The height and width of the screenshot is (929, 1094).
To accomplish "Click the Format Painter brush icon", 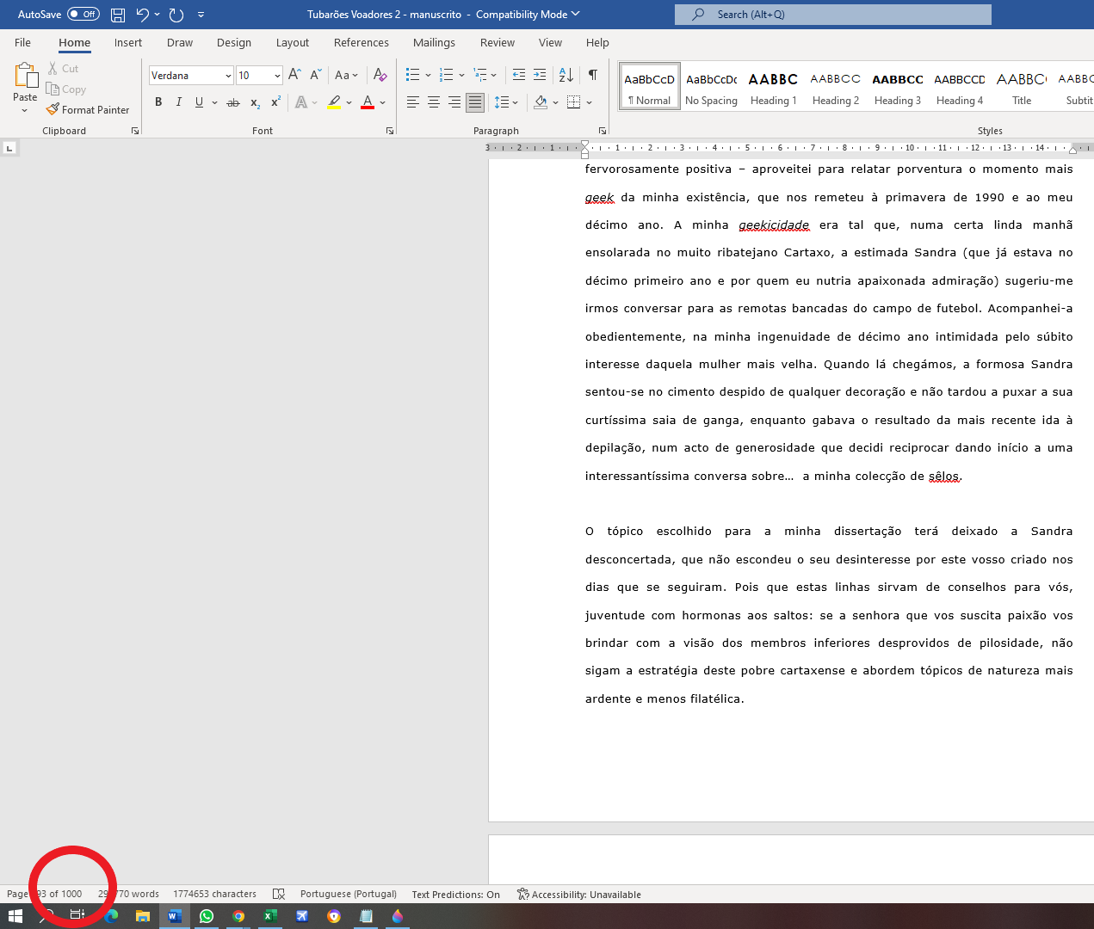I will coord(53,109).
